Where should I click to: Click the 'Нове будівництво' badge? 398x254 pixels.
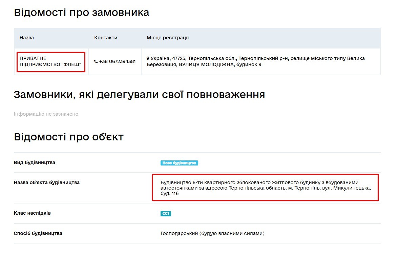179,163
